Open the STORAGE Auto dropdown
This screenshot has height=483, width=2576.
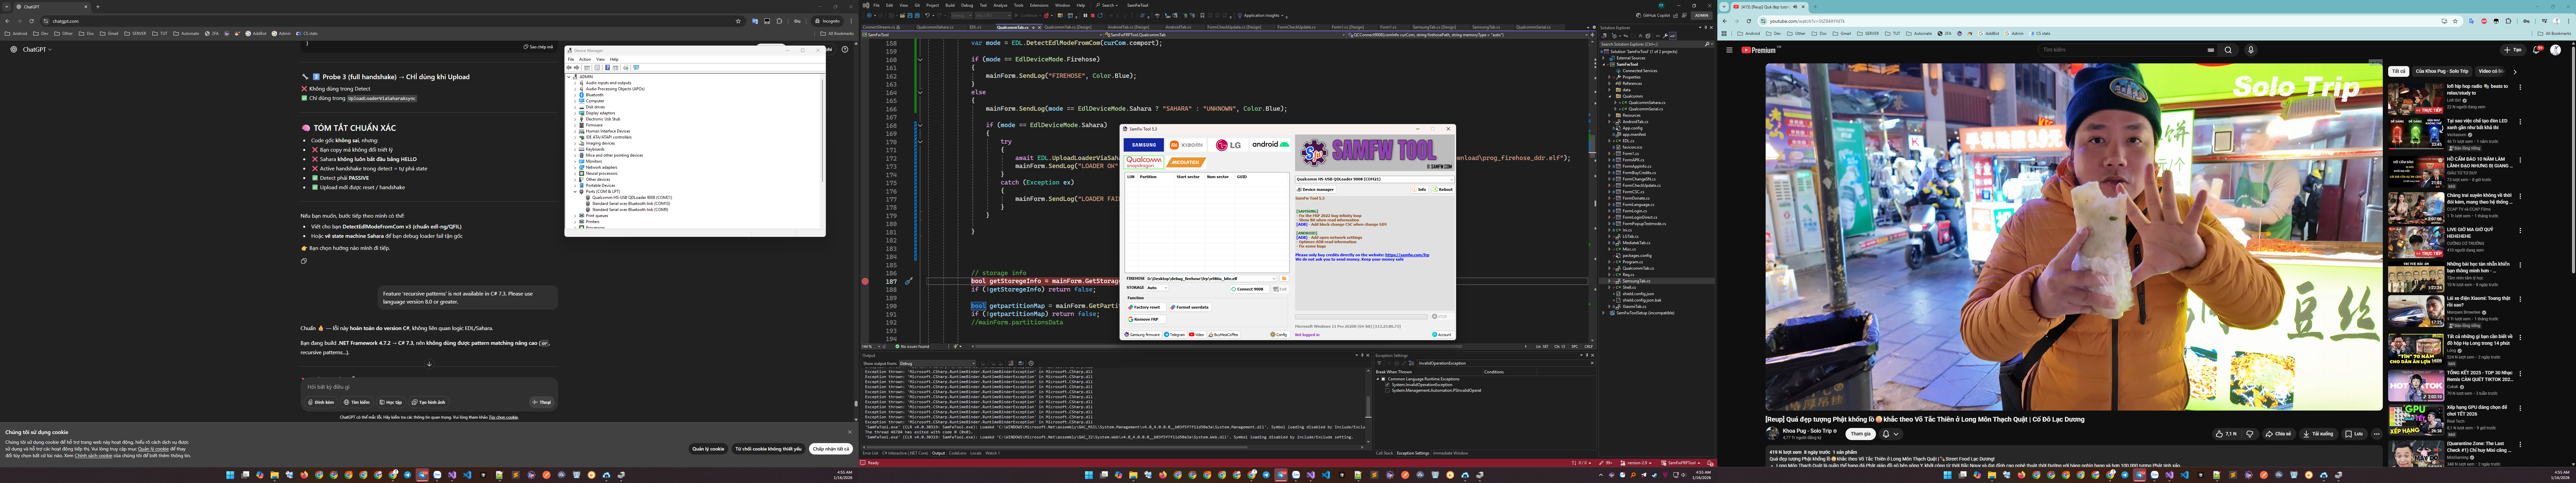pos(1157,288)
